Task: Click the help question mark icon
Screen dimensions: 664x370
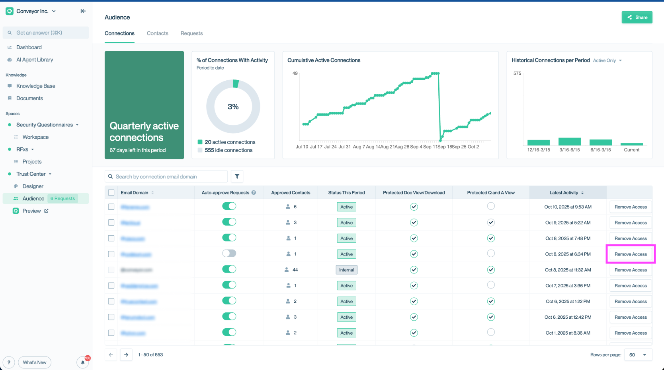Action: (x=9, y=362)
